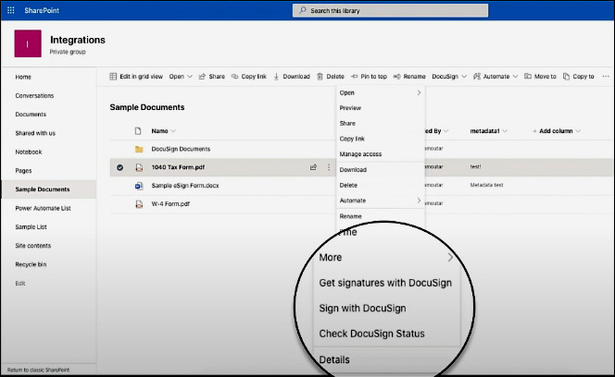
Task: Select Manage access in context menu
Action: [360, 154]
